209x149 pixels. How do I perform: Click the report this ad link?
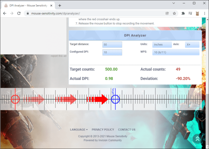tap(58, 56)
